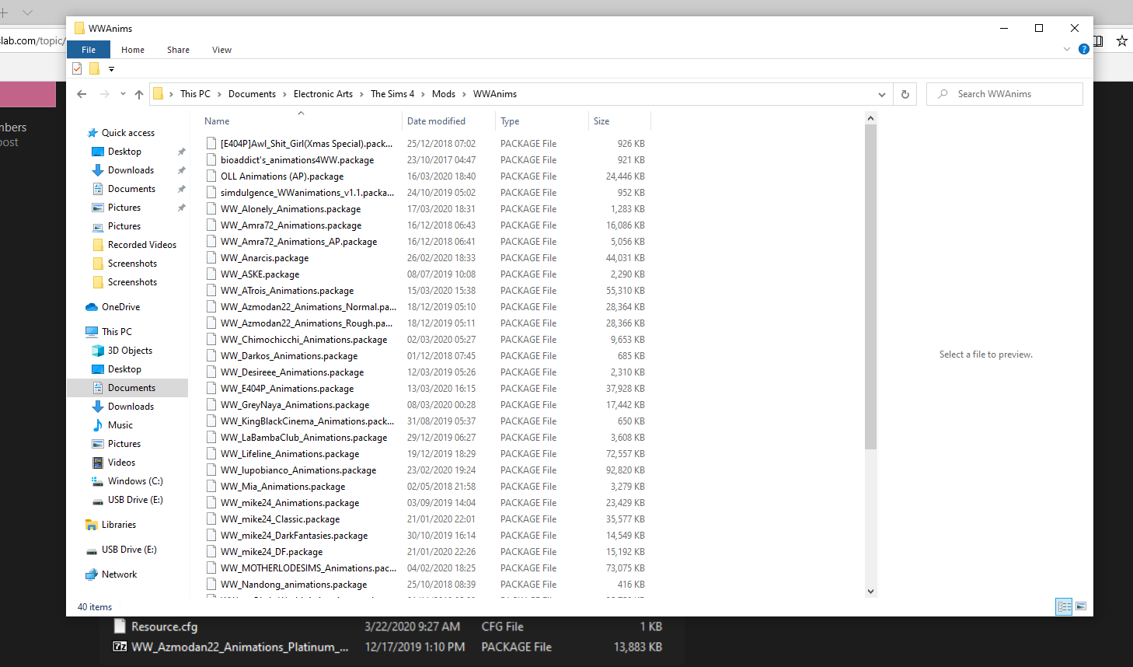Screen dimensions: 1133x667
Task: Go back with the Back arrow button
Action: [82, 94]
